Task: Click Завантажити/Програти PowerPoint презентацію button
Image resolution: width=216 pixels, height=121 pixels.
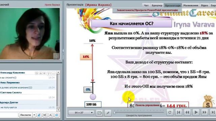Action: pos(147,10)
